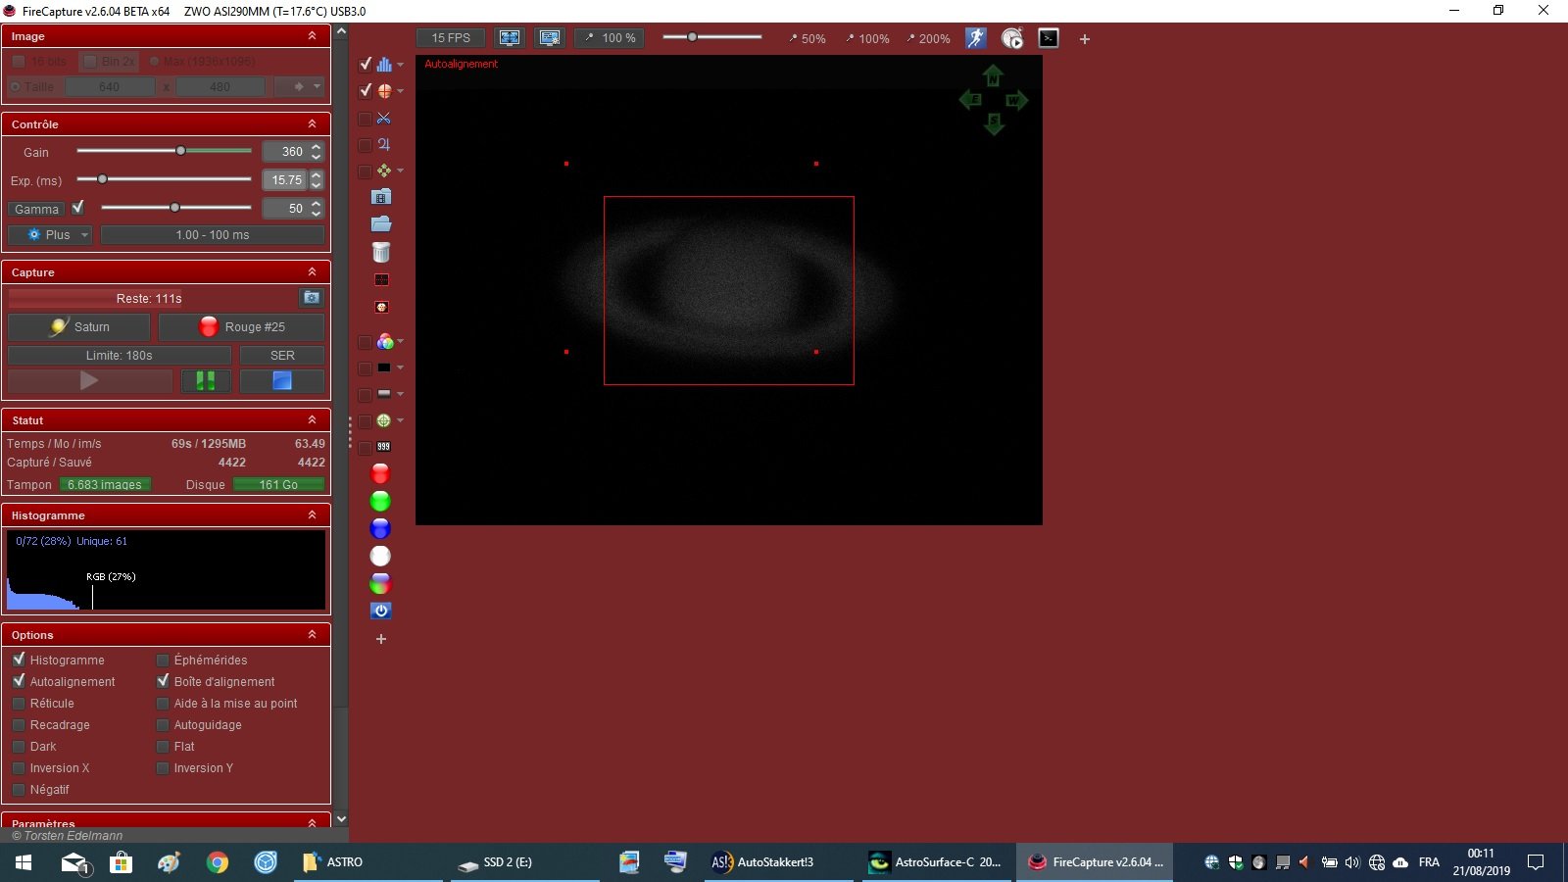Collapse the Histogramme panel
Screen dimensions: 1568x882
pyautogui.click(x=312, y=515)
